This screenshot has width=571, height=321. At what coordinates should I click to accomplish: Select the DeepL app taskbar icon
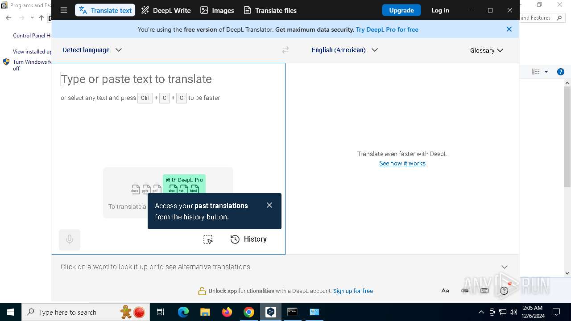click(271, 312)
